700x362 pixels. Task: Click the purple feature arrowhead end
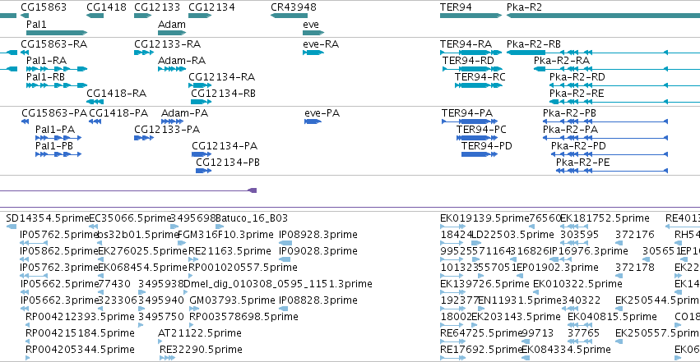253,190
